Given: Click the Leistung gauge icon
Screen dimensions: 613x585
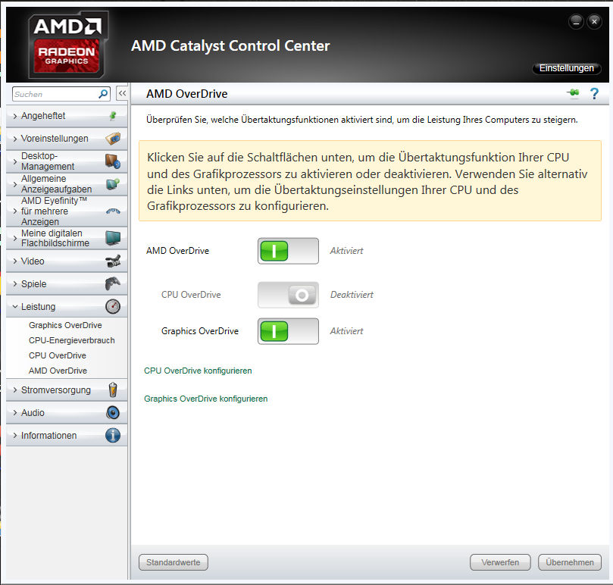Looking at the screenshot, I should (x=113, y=307).
